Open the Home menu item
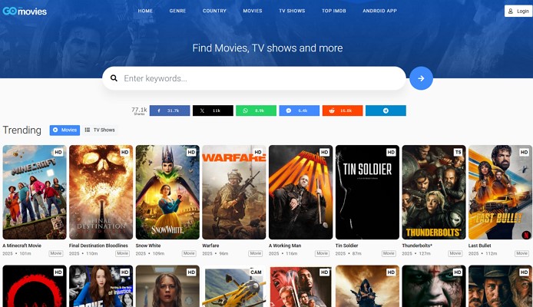This screenshot has height=307, width=533. [145, 11]
